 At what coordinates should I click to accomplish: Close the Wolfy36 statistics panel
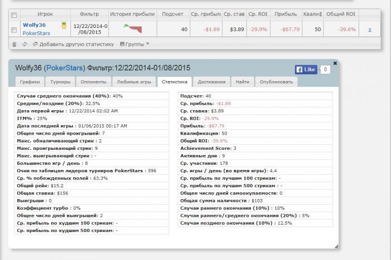[x=335, y=63]
